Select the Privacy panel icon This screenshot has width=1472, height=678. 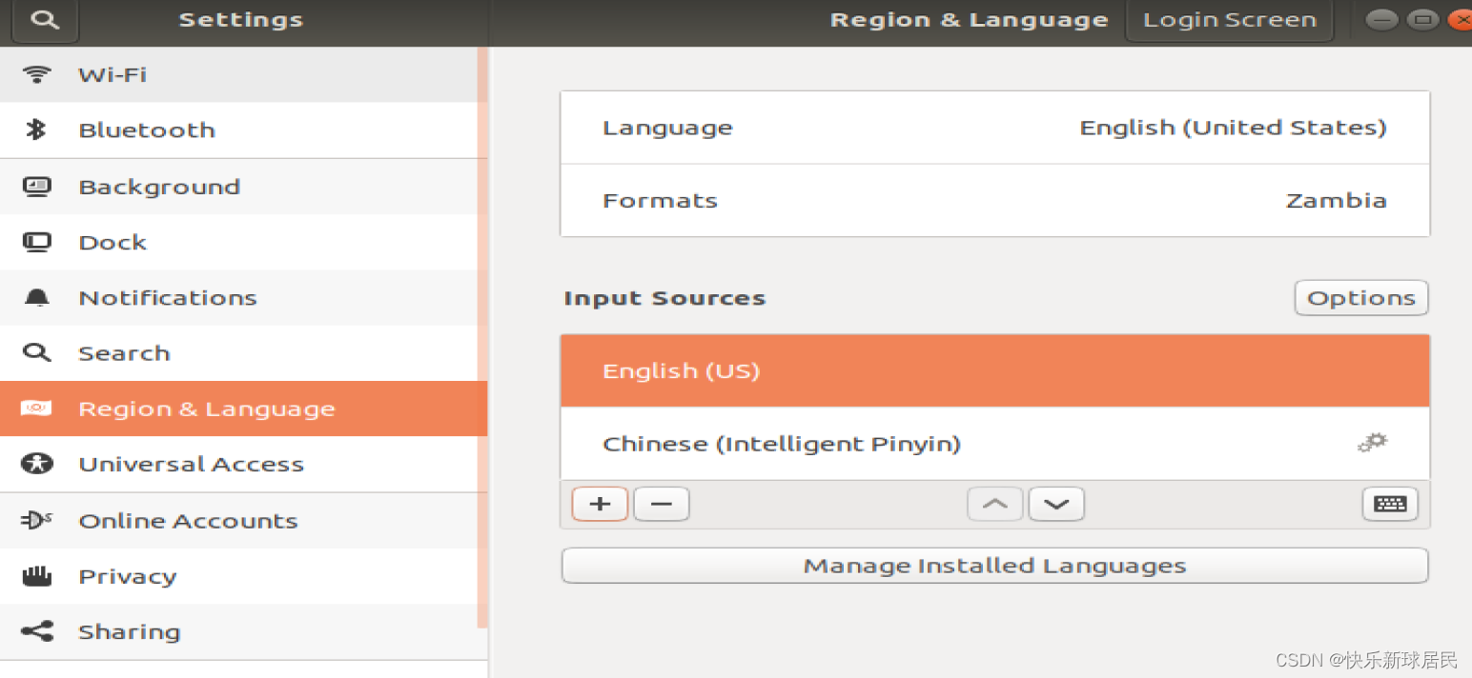coord(36,575)
